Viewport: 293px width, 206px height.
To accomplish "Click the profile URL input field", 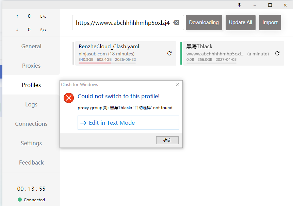I will tap(123, 23).
